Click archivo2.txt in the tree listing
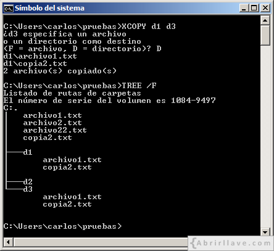The width and height of the screenshot is (274, 251). pos(52,123)
